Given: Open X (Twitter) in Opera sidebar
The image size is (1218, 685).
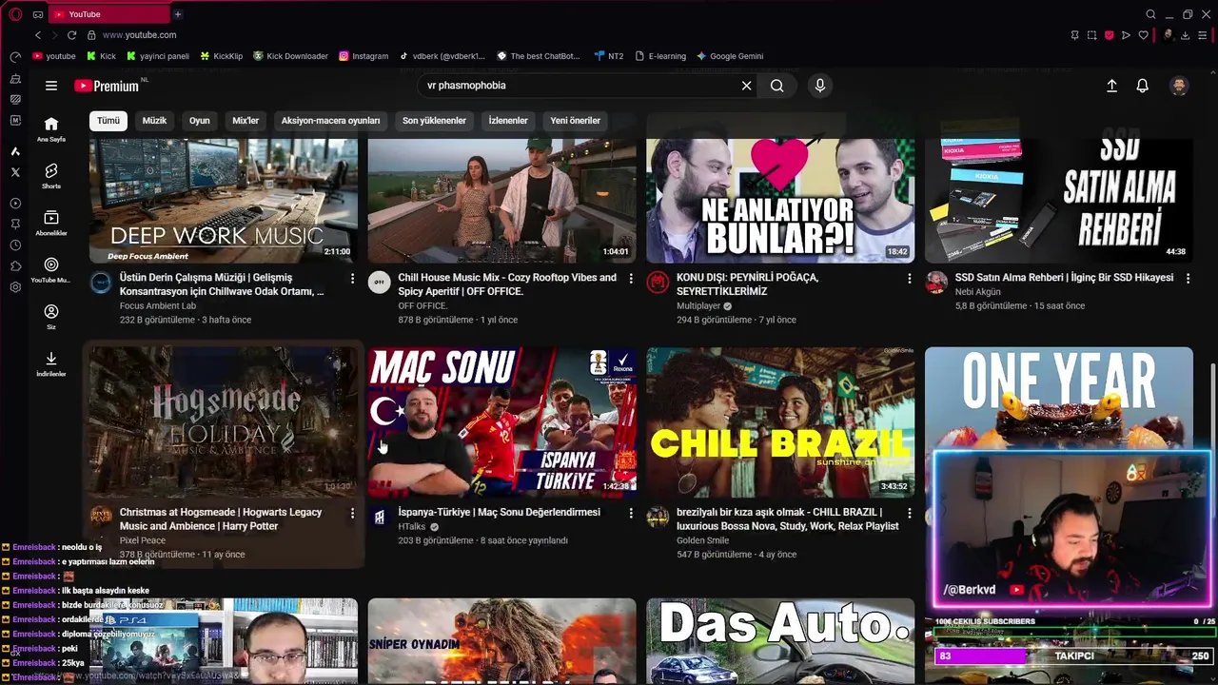Looking at the screenshot, I should 15,172.
